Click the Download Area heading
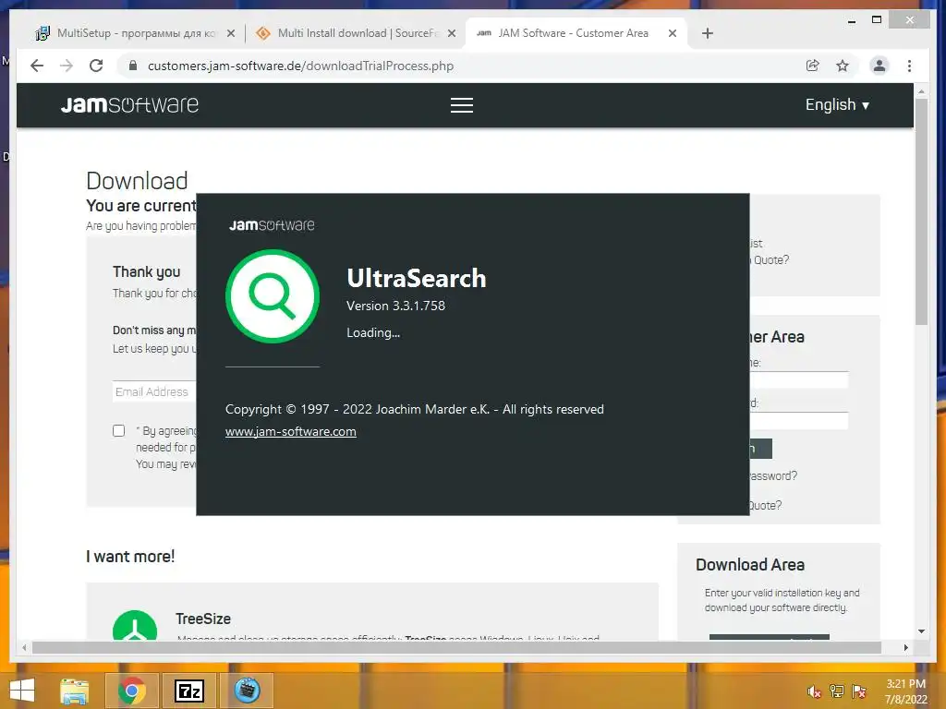946x709 pixels. tap(750, 565)
